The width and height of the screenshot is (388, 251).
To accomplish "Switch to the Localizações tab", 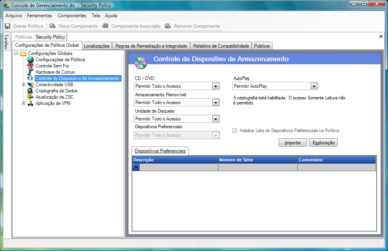I will tap(97, 46).
